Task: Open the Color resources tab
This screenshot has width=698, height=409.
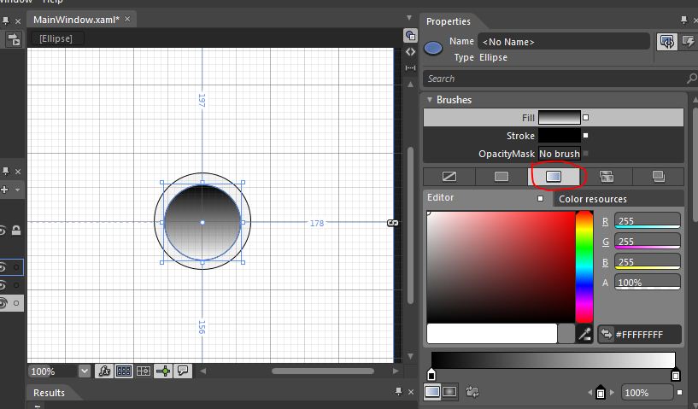Action: pyautogui.click(x=592, y=199)
